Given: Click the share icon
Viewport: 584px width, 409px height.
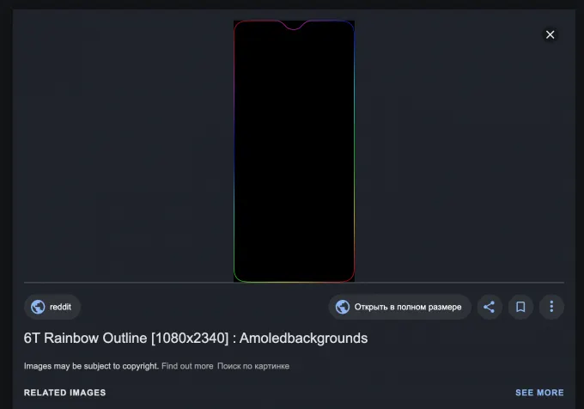Looking at the screenshot, I should [489, 307].
